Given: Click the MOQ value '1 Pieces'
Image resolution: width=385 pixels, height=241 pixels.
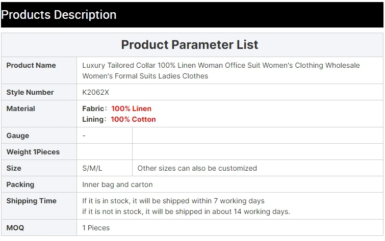Looking at the screenshot, I should [x=96, y=228].
